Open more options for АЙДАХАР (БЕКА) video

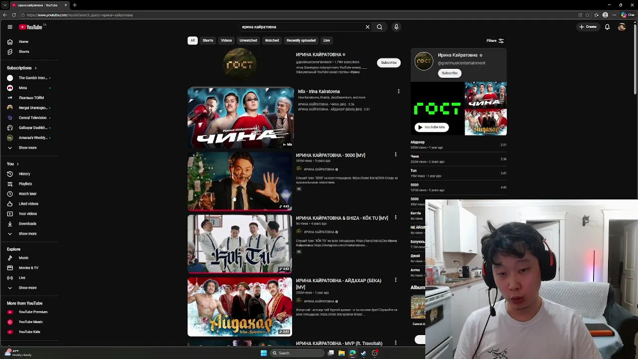coord(396,280)
